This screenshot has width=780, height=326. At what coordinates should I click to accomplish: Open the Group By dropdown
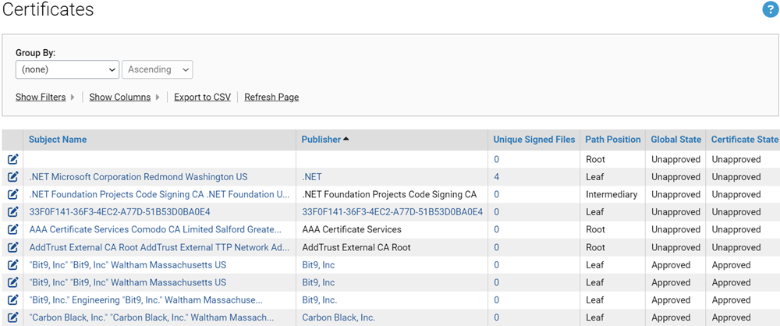point(67,69)
